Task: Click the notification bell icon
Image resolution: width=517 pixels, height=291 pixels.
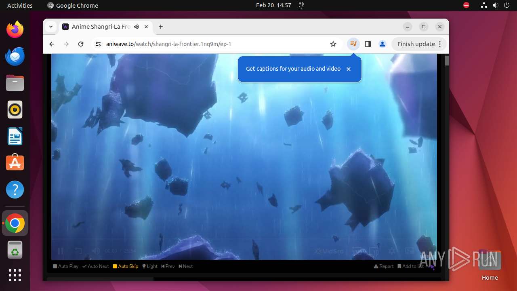Action: point(301,5)
